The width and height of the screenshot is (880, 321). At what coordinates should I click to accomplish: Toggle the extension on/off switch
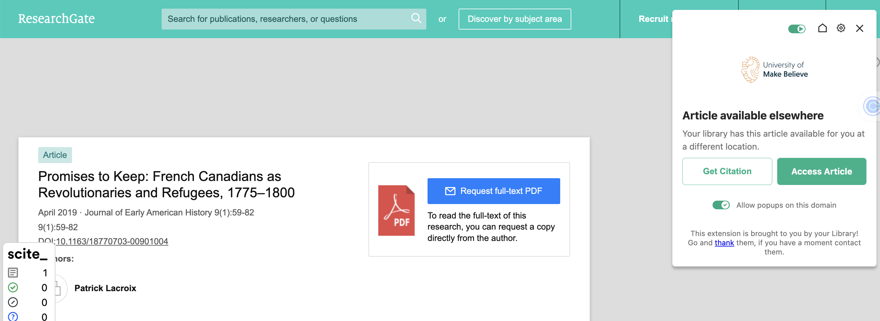tap(797, 29)
